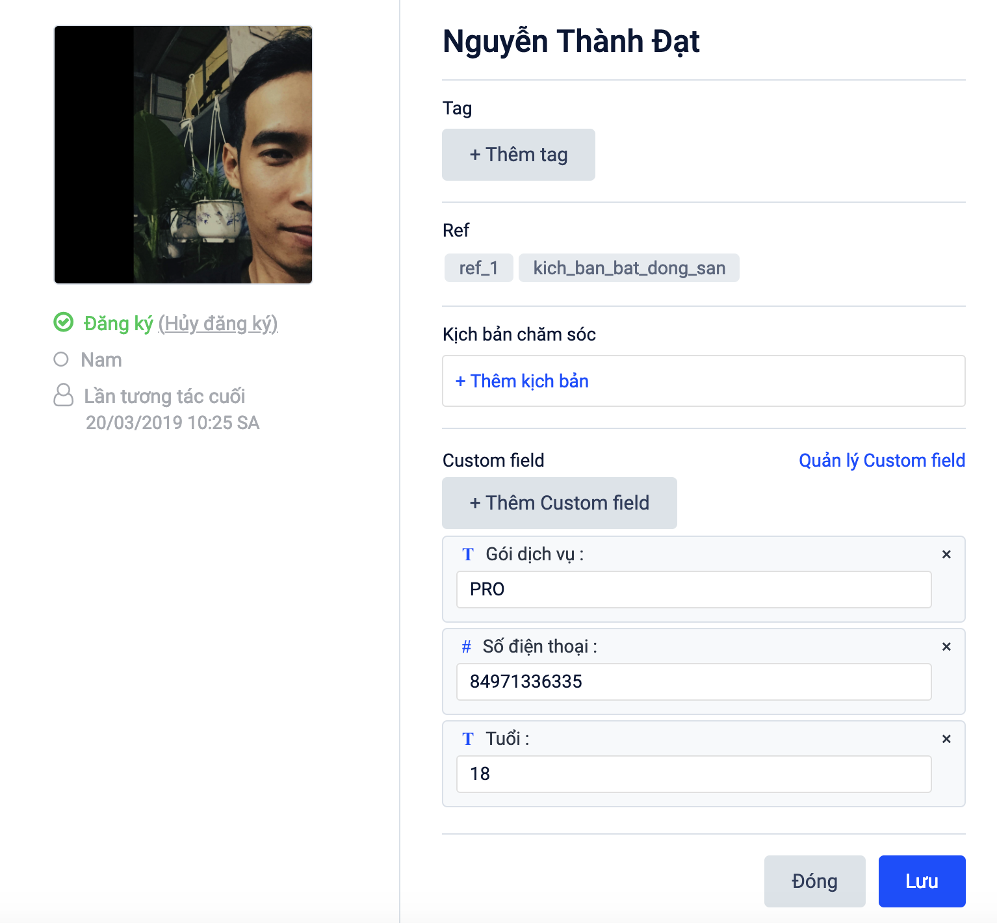Select the ref_1 ref chip

click(478, 268)
